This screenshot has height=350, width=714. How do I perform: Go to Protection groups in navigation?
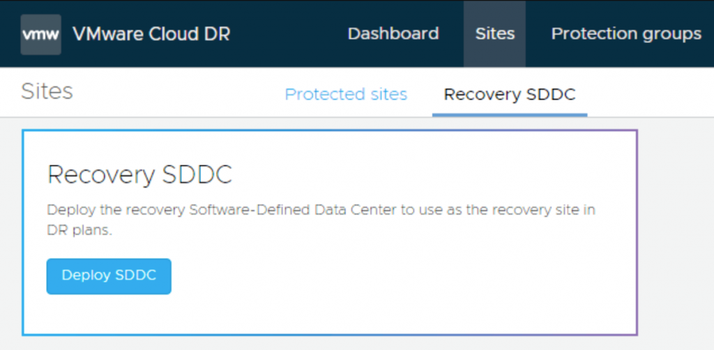click(x=626, y=33)
